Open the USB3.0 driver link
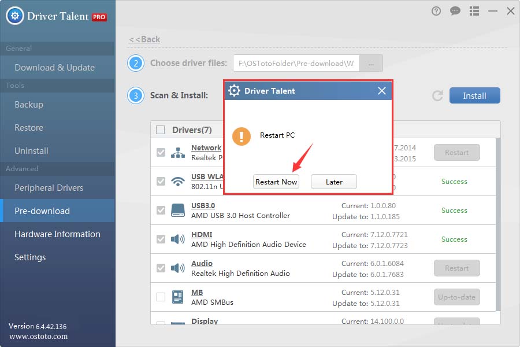 coord(203,205)
